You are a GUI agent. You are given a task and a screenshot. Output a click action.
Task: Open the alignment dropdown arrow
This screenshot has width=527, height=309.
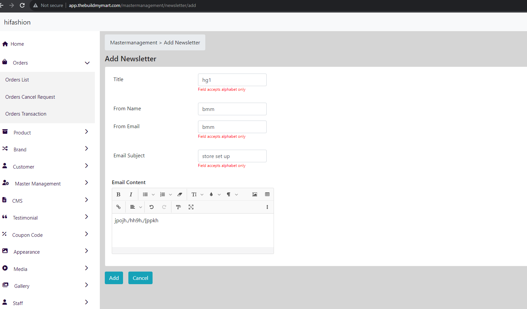pyautogui.click(x=141, y=207)
